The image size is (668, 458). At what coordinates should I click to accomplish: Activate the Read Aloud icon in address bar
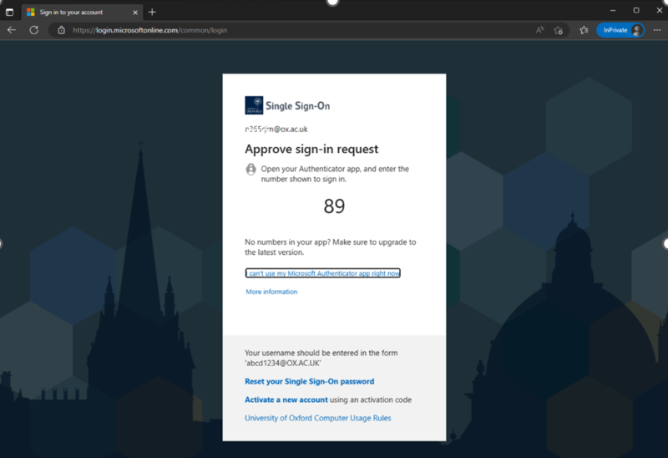540,30
